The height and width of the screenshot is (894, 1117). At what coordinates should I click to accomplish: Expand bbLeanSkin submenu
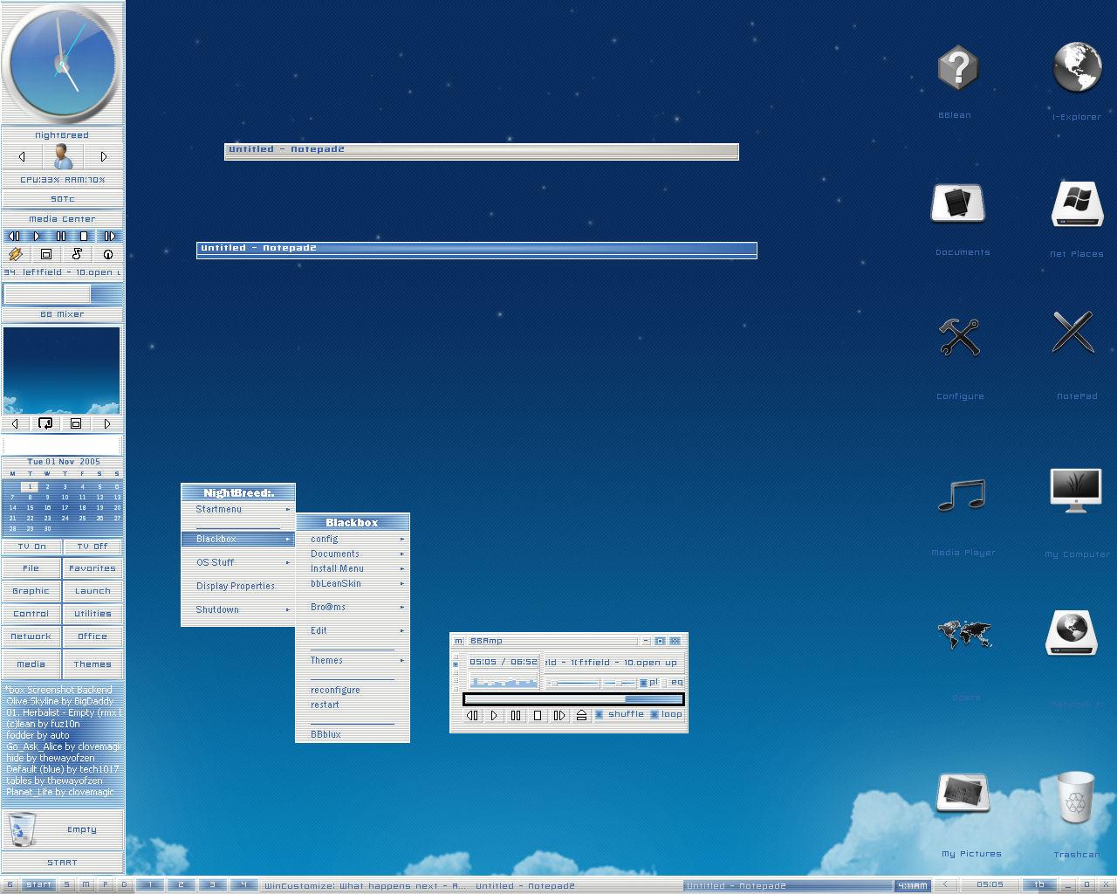click(353, 583)
